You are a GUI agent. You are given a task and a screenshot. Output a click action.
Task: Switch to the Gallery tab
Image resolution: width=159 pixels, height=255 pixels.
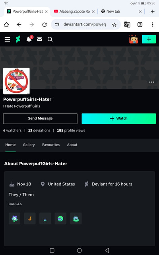pyautogui.click(x=29, y=145)
